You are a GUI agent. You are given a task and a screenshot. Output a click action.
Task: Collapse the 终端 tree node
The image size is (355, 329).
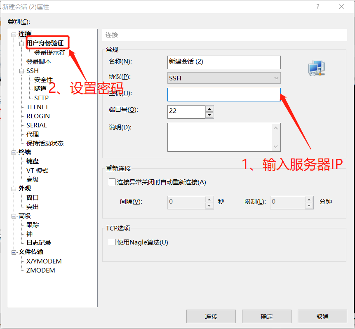(x=14, y=153)
